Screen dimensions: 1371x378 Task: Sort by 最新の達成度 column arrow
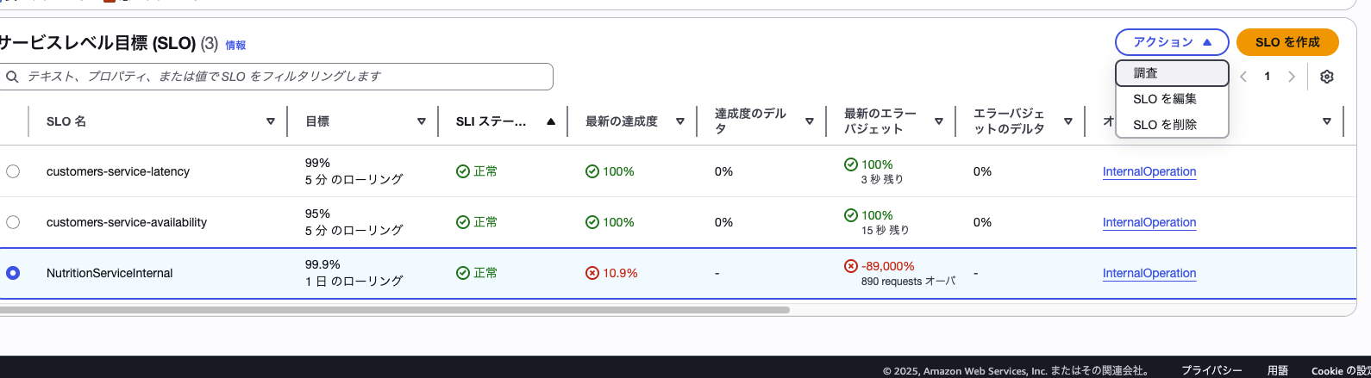pyautogui.click(x=680, y=121)
